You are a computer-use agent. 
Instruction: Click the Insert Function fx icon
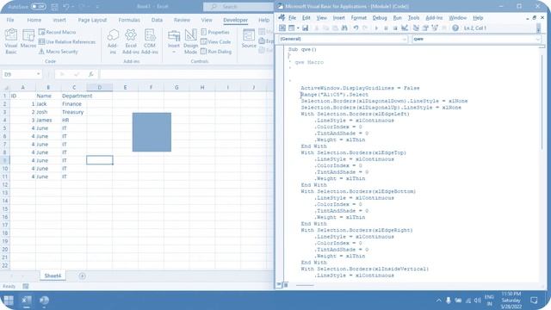(x=90, y=74)
